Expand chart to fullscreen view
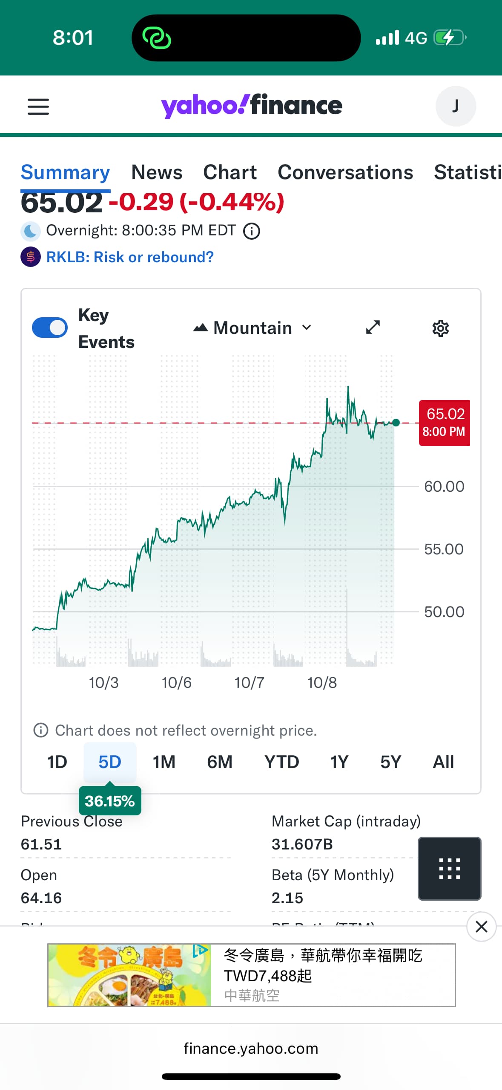 pyautogui.click(x=373, y=328)
